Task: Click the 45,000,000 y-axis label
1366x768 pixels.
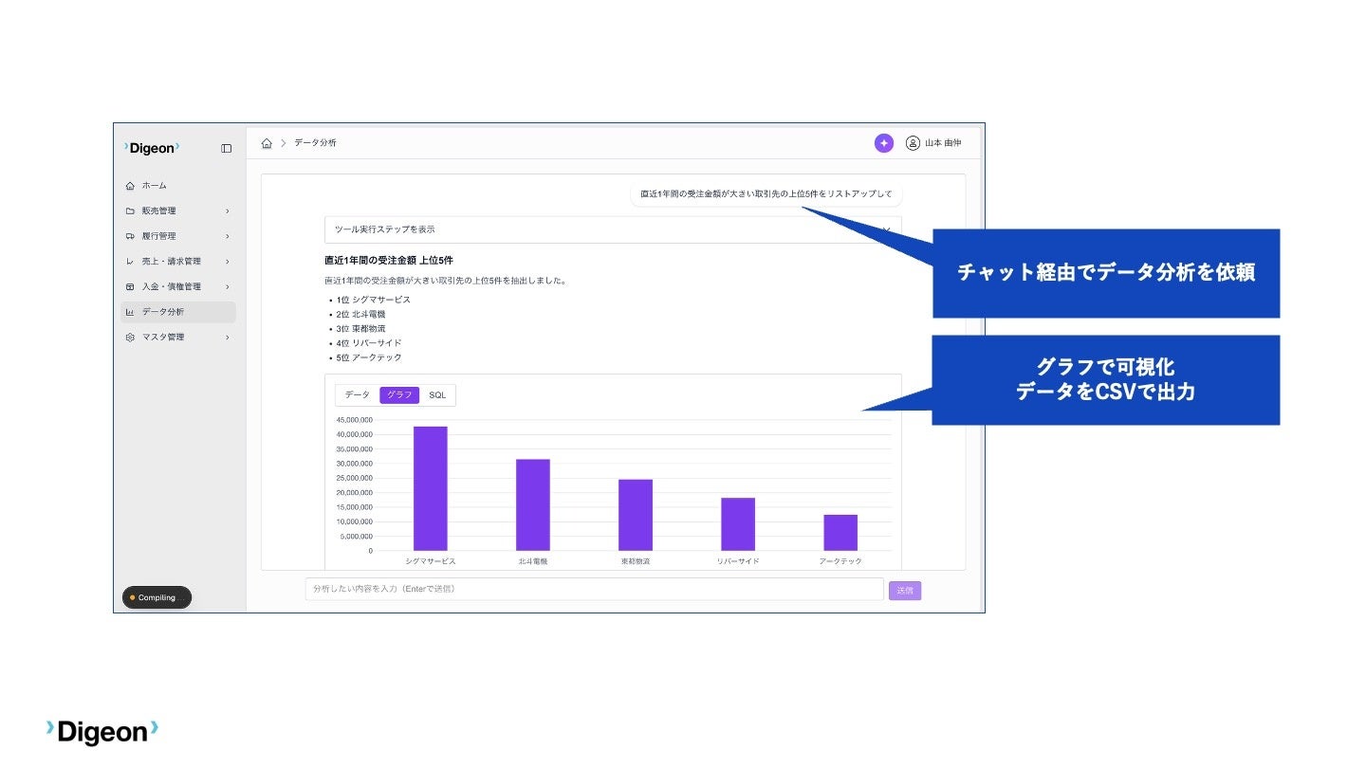Action: click(355, 420)
